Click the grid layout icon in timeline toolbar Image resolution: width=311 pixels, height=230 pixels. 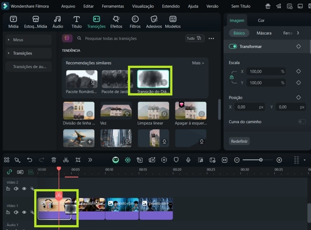click(x=7, y=160)
